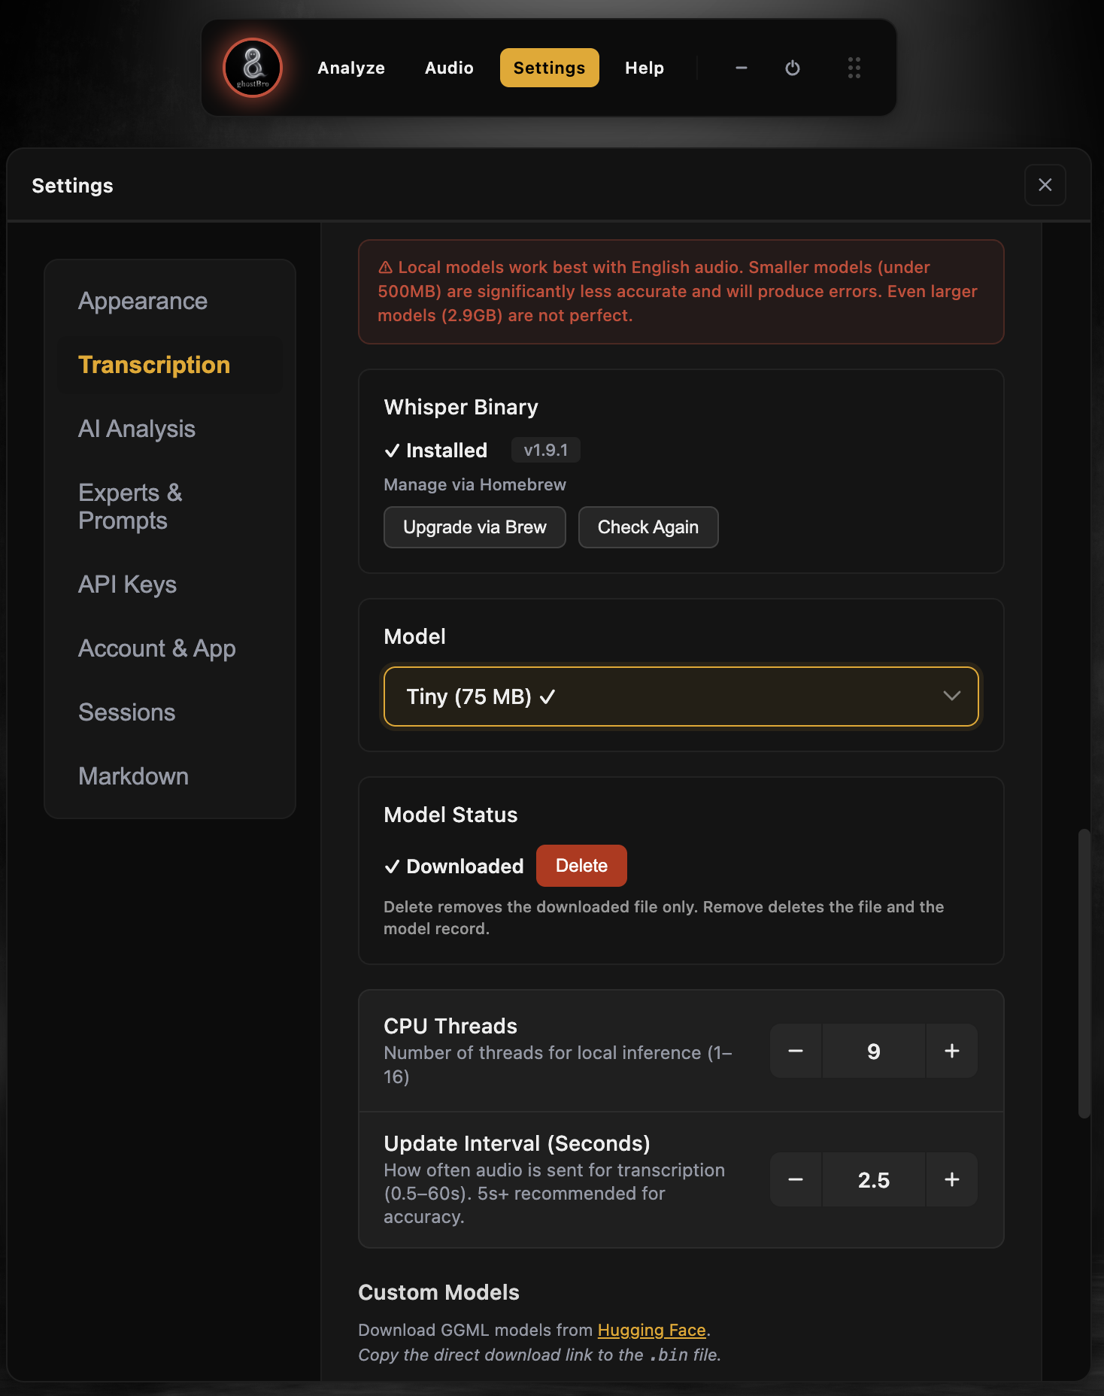Open the Analyze tab

click(351, 68)
